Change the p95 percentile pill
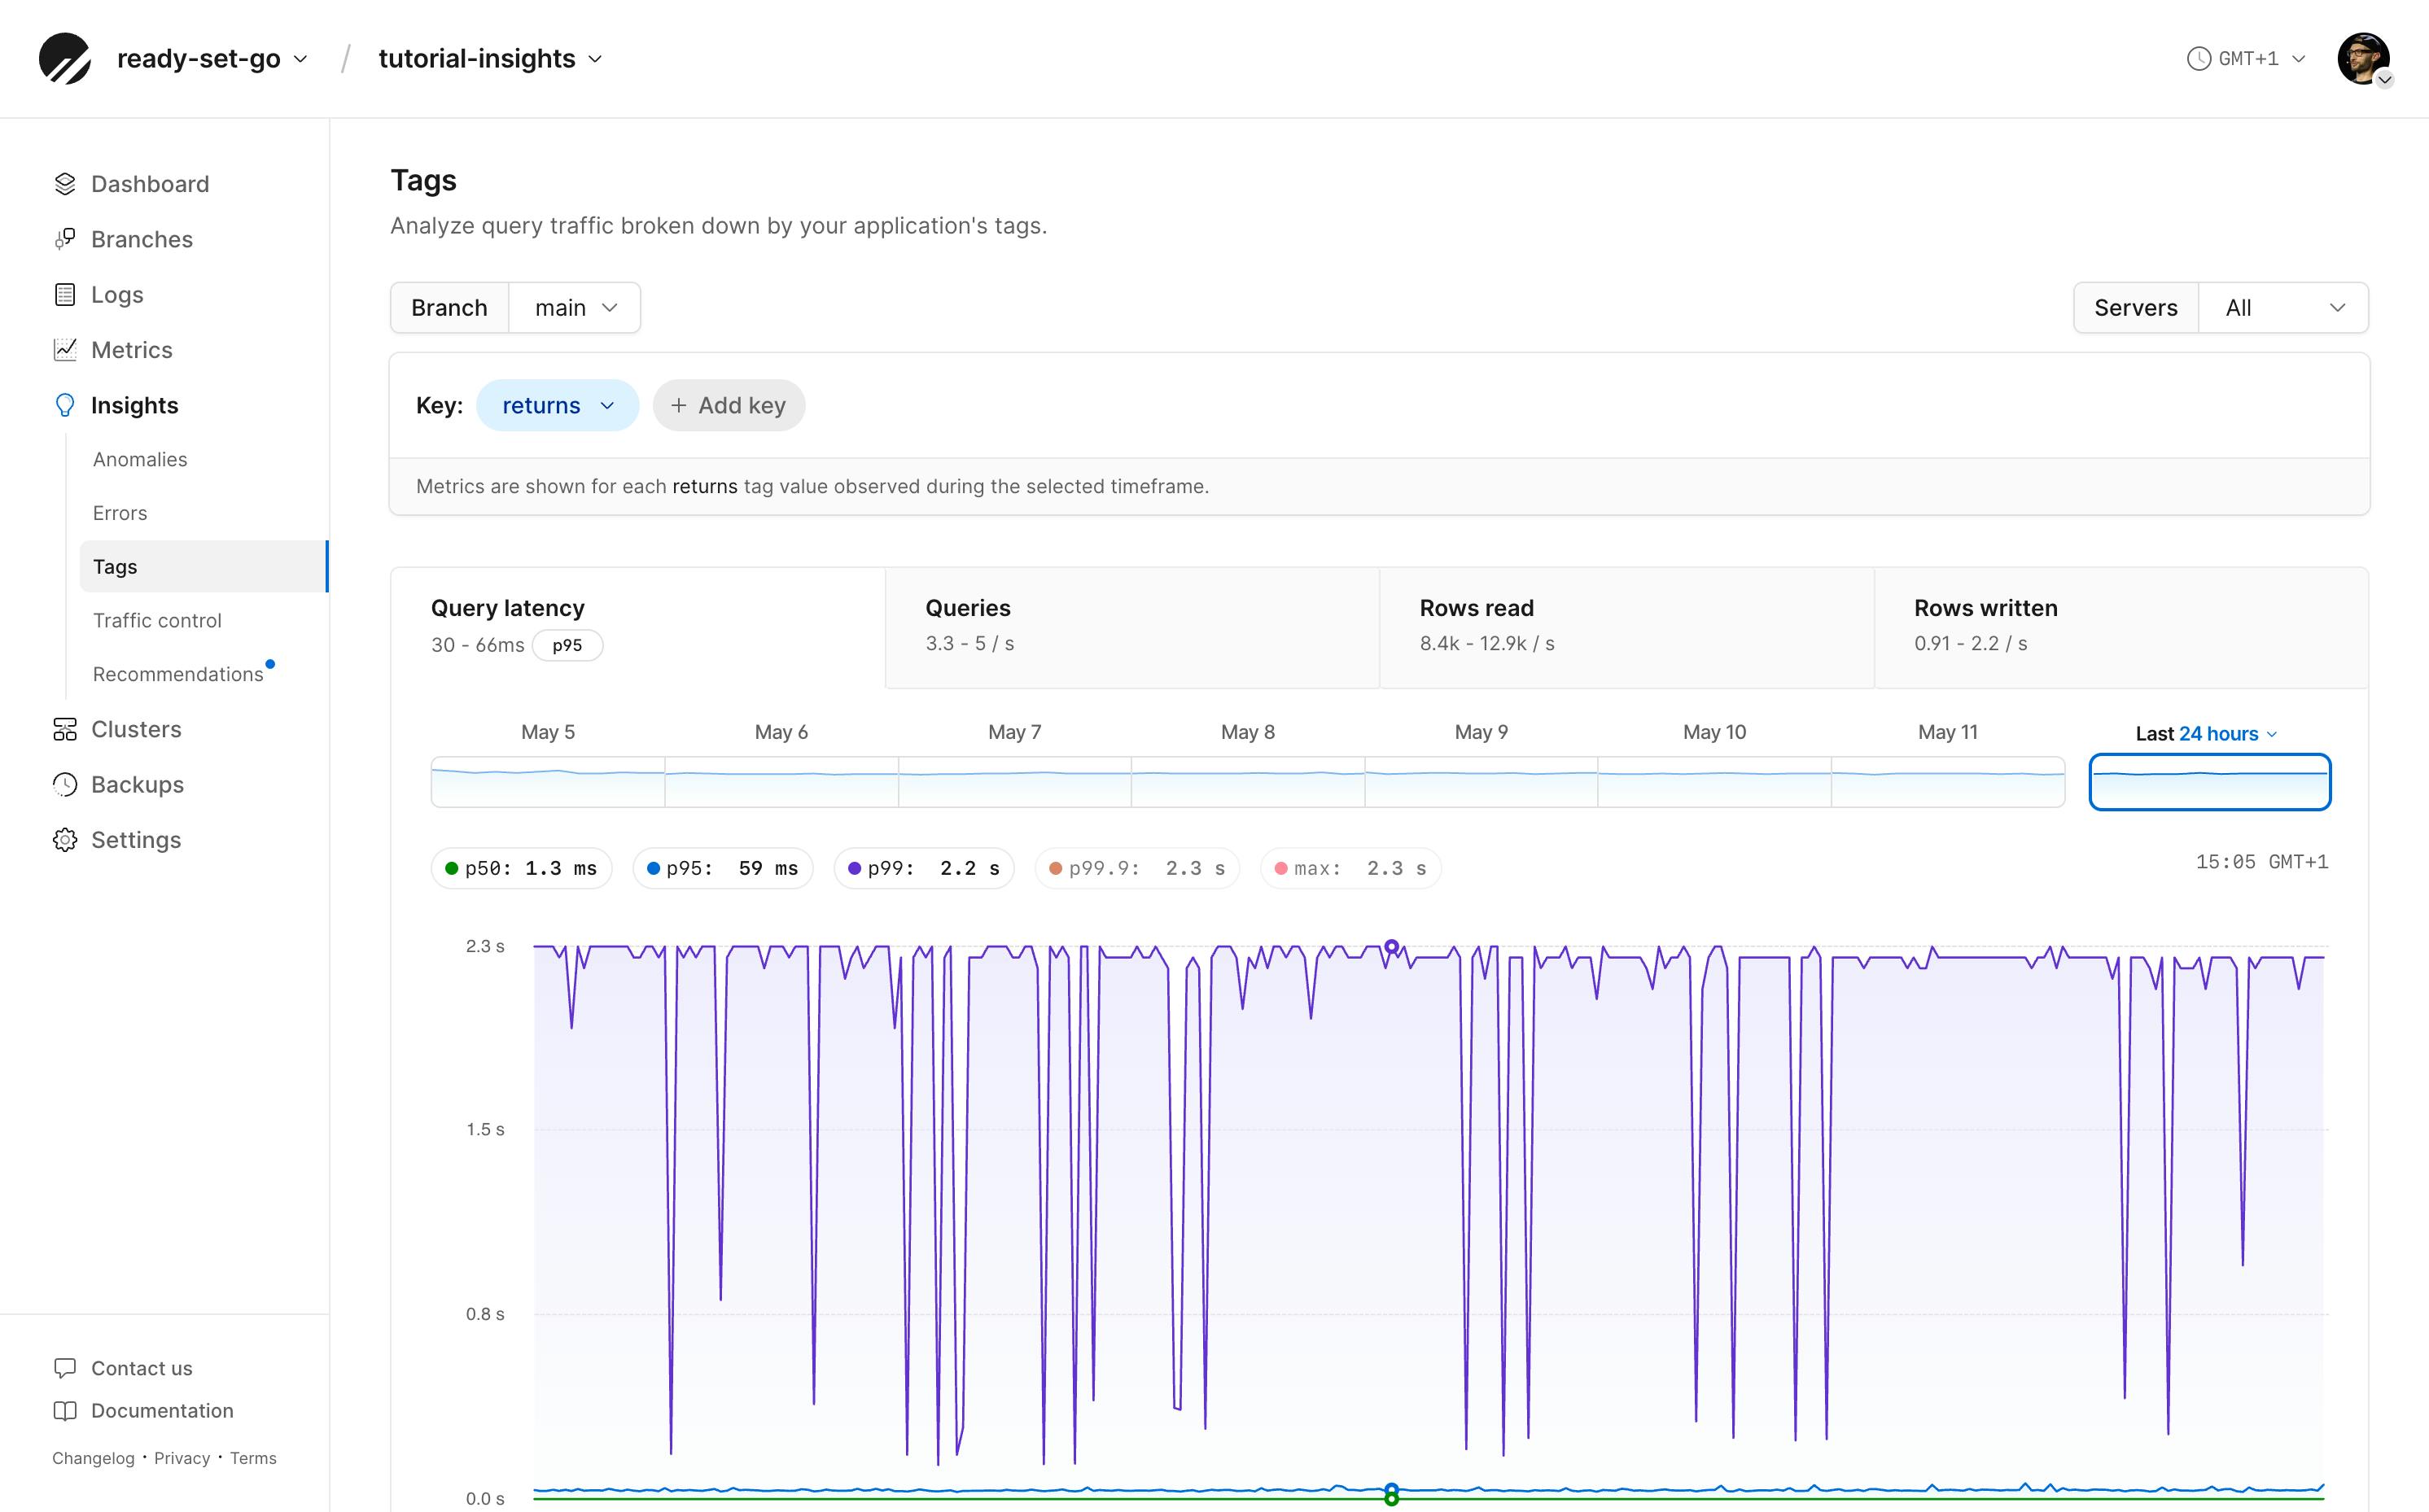This screenshot has height=1512, width=2429. tap(567, 645)
